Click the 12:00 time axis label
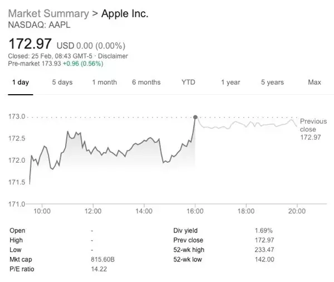The width and height of the screenshot is (334, 282). 93,212
